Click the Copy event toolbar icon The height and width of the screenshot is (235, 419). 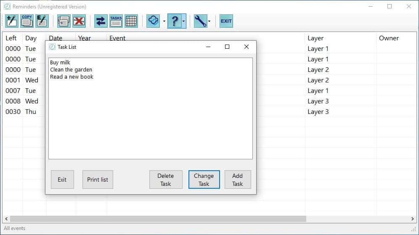pyautogui.click(x=27, y=21)
